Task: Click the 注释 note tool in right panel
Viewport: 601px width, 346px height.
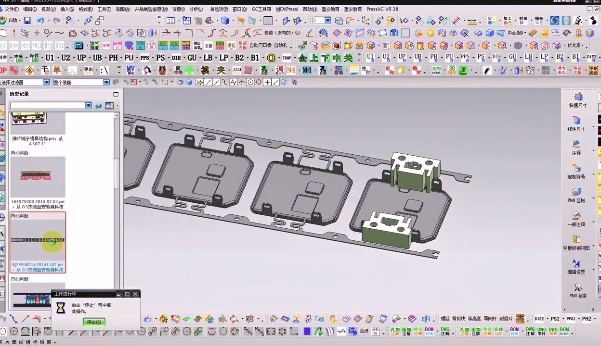Action: pyautogui.click(x=576, y=147)
